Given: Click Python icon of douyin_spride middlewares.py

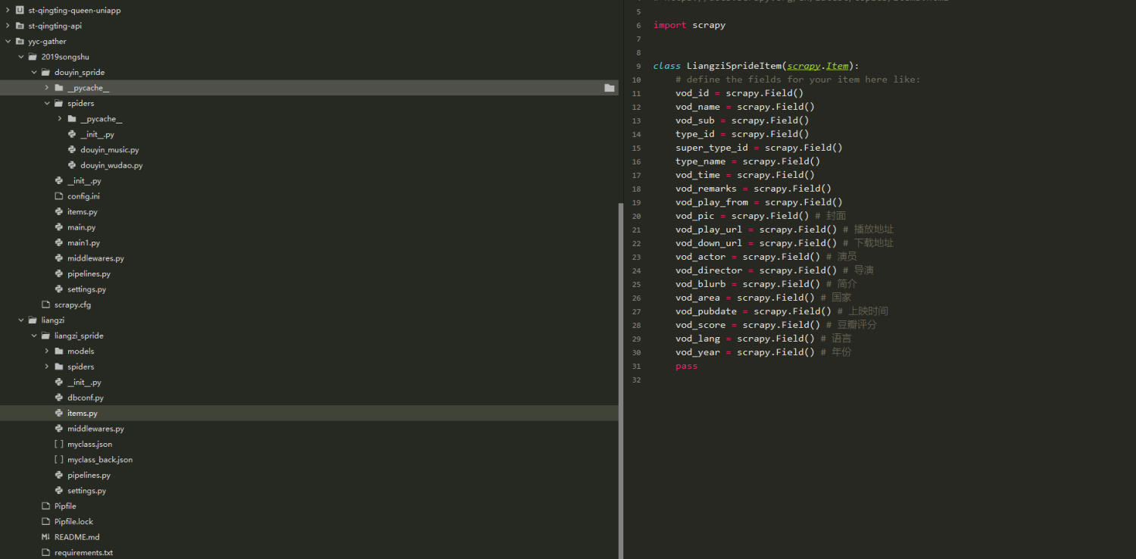Looking at the screenshot, I should [59, 258].
